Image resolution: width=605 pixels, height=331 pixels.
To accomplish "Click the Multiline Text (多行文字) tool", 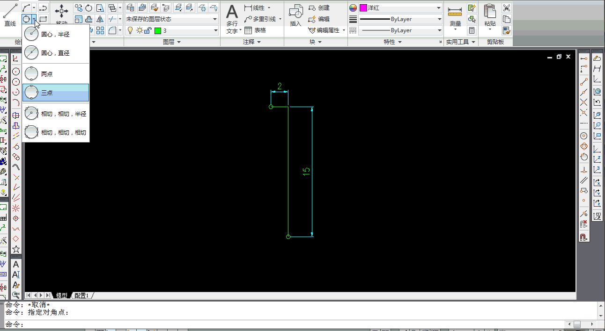I will 232,19.
